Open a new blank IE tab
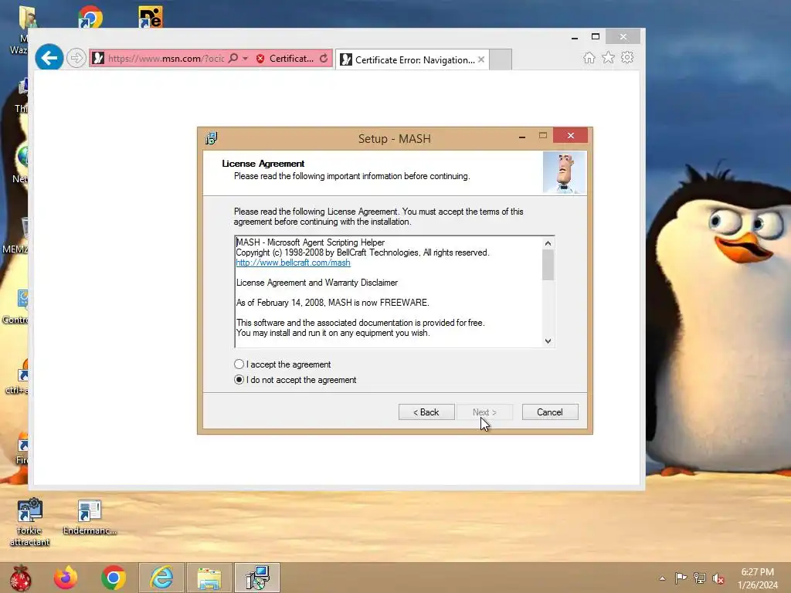This screenshot has height=593, width=791. (x=501, y=59)
